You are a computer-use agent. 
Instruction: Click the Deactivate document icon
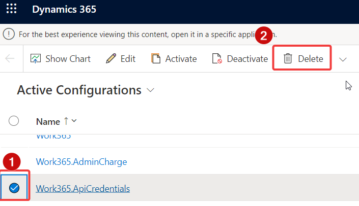217,58
